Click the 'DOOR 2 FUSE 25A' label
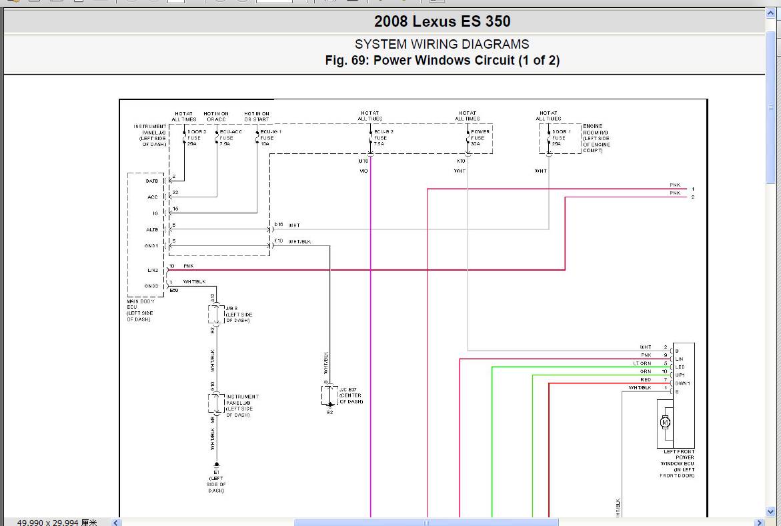781x526 pixels. pos(197,137)
